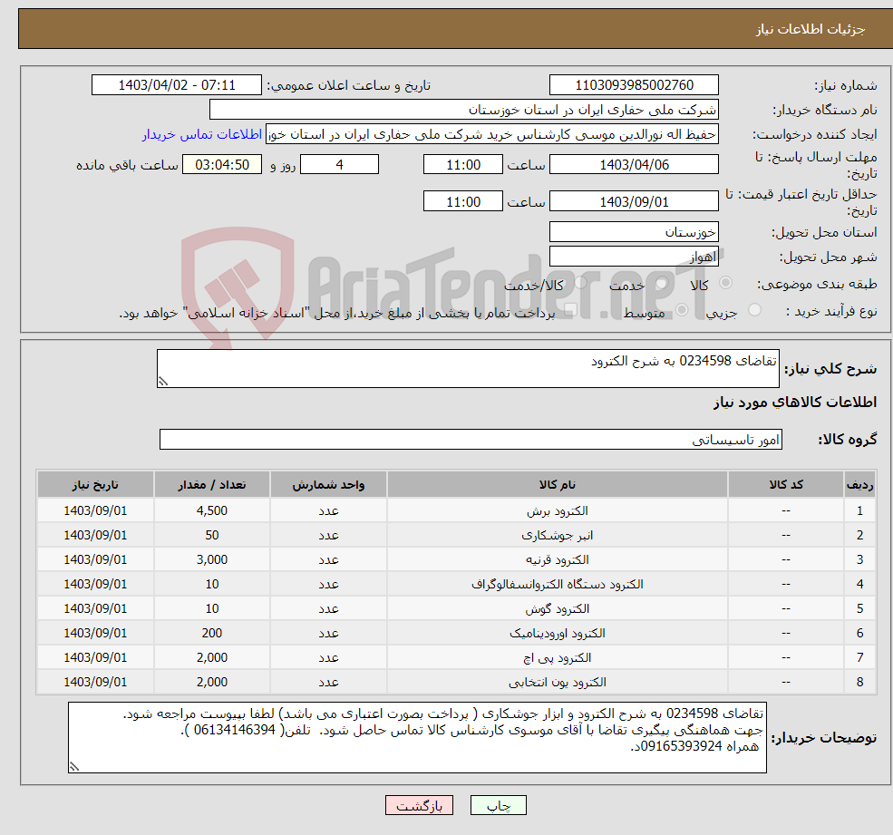This screenshot has height=835, width=893.
Task: Select the الکترود برش row name
Action: (x=557, y=511)
